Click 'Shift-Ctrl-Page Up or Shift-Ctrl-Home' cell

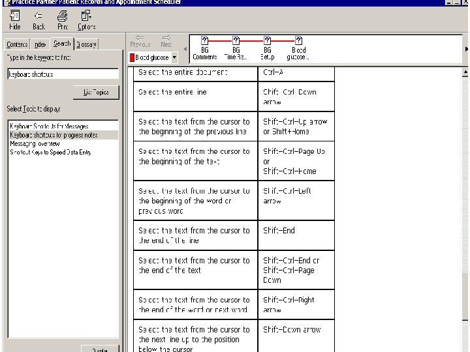coord(296,161)
